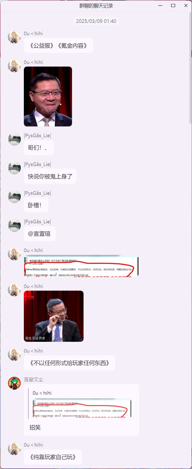Click the '快说你被鬼上身了' message bubble
The image size is (192, 469).
pos(50,176)
